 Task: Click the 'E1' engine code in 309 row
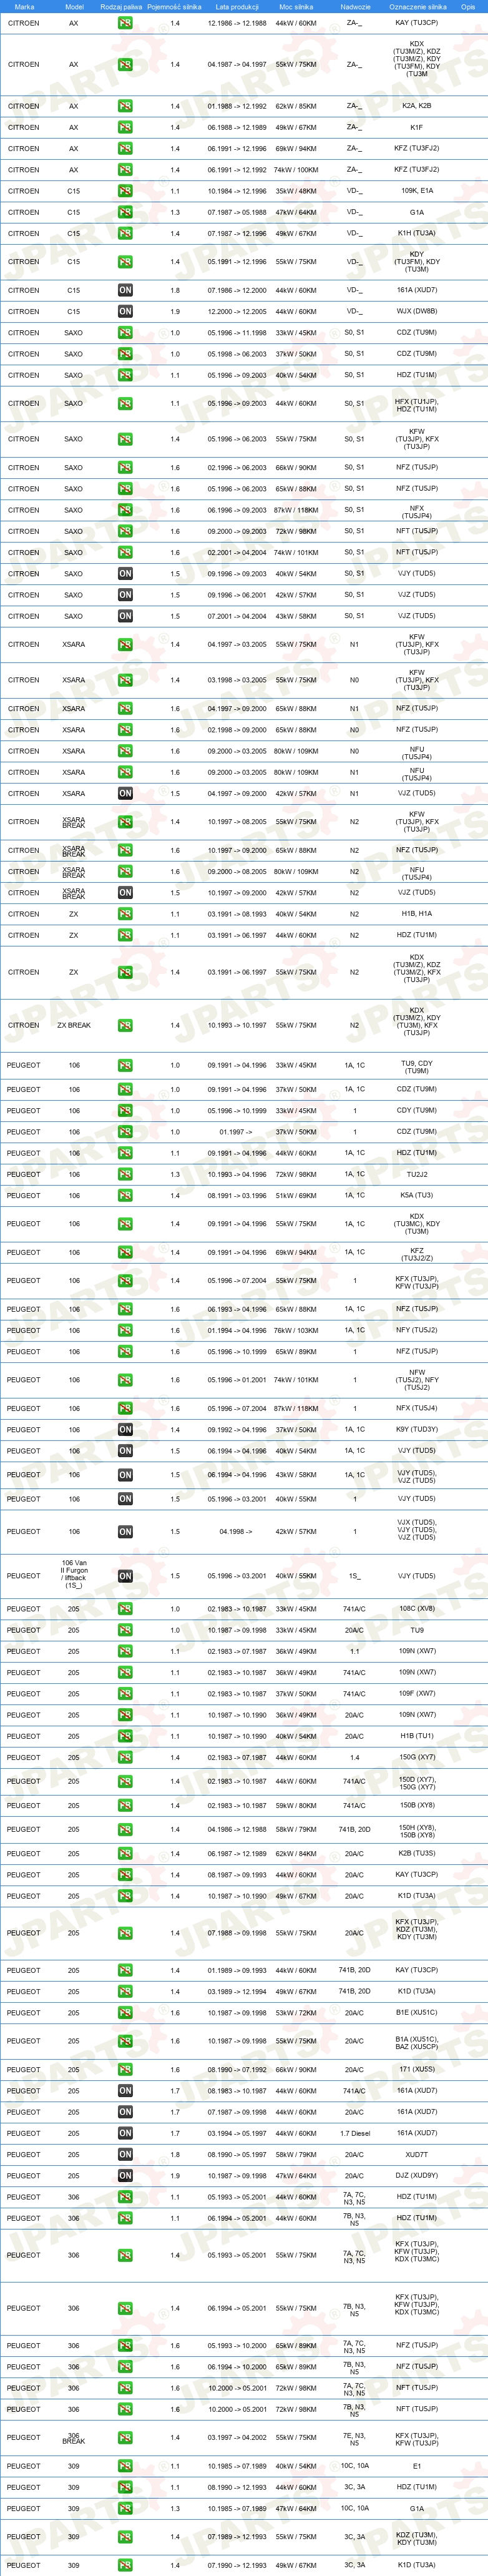[417, 2466]
